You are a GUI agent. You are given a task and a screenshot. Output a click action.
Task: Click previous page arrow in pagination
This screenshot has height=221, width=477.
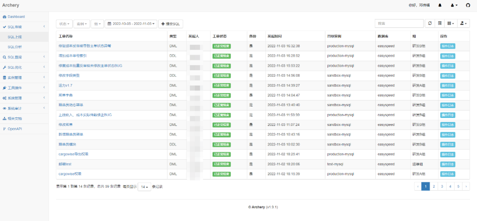pos(418,186)
